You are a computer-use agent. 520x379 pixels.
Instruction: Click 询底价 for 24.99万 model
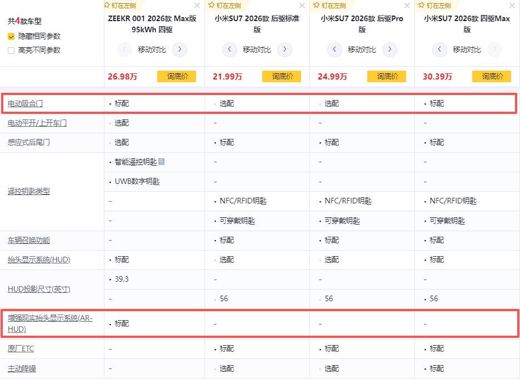click(386, 76)
